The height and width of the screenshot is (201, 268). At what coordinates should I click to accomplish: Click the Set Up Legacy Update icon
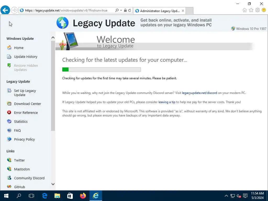pos(9,90)
